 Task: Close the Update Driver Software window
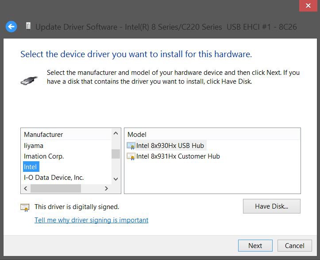point(308,6)
